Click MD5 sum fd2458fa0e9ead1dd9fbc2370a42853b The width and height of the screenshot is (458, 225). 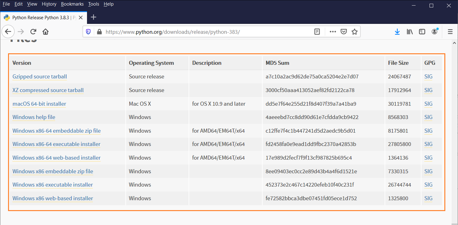[x=311, y=144]
